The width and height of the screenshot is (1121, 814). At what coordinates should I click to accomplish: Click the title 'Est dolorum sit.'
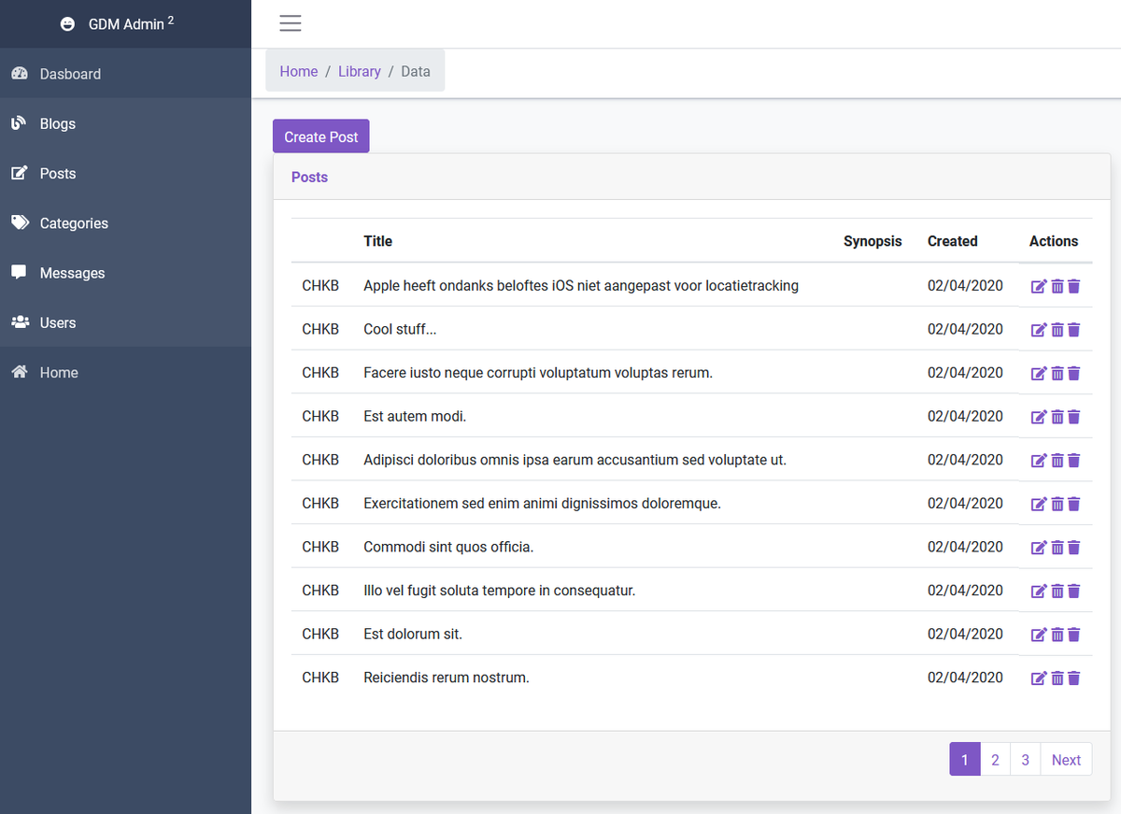(x=413, y=634)
